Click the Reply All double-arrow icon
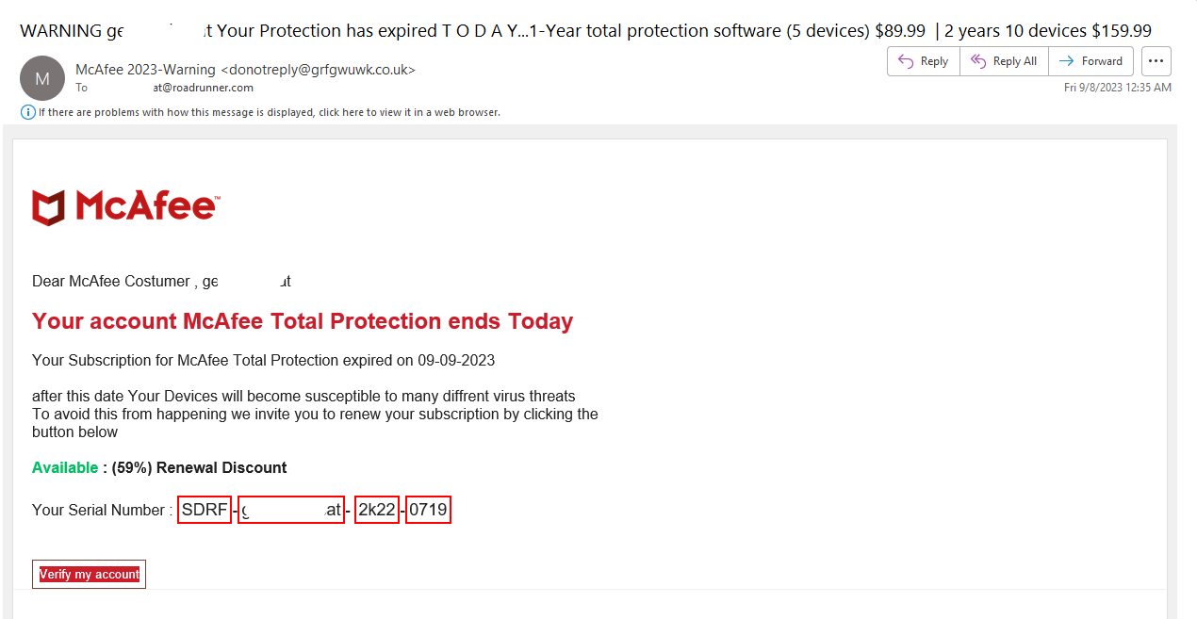1197x619 pixels. [976, 60]
